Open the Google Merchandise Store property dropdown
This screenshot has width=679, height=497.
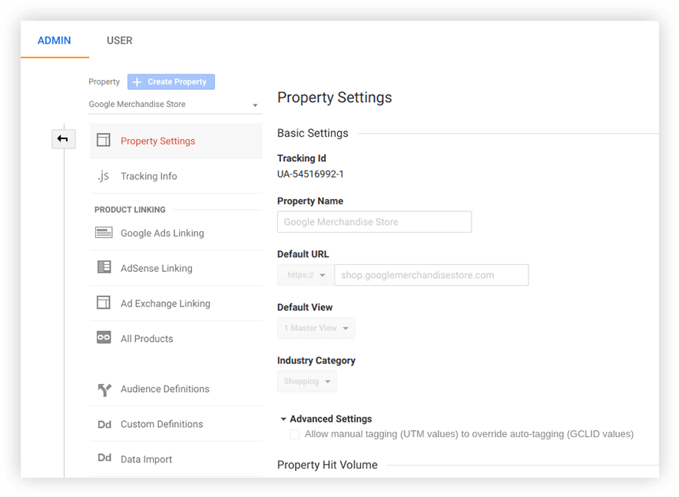[174, 104]
